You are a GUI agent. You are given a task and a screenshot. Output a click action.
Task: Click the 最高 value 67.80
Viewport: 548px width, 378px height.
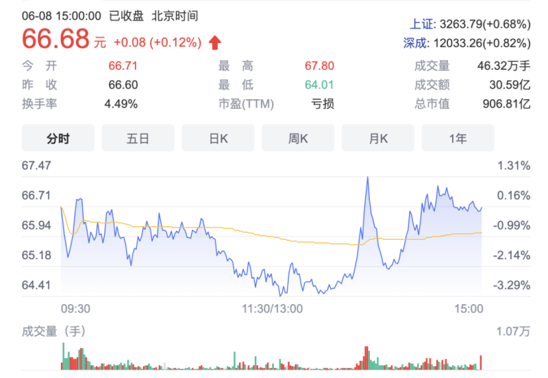[x=319, y=66]
